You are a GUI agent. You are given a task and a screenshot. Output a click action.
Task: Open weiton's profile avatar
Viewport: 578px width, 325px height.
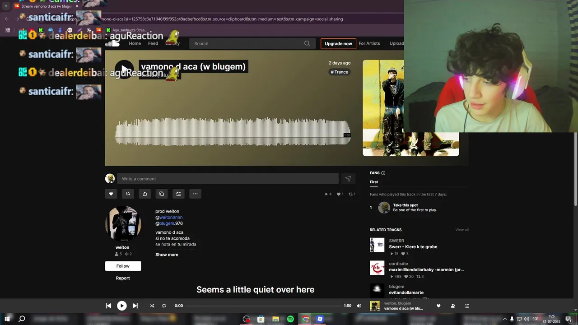[122, 224]
